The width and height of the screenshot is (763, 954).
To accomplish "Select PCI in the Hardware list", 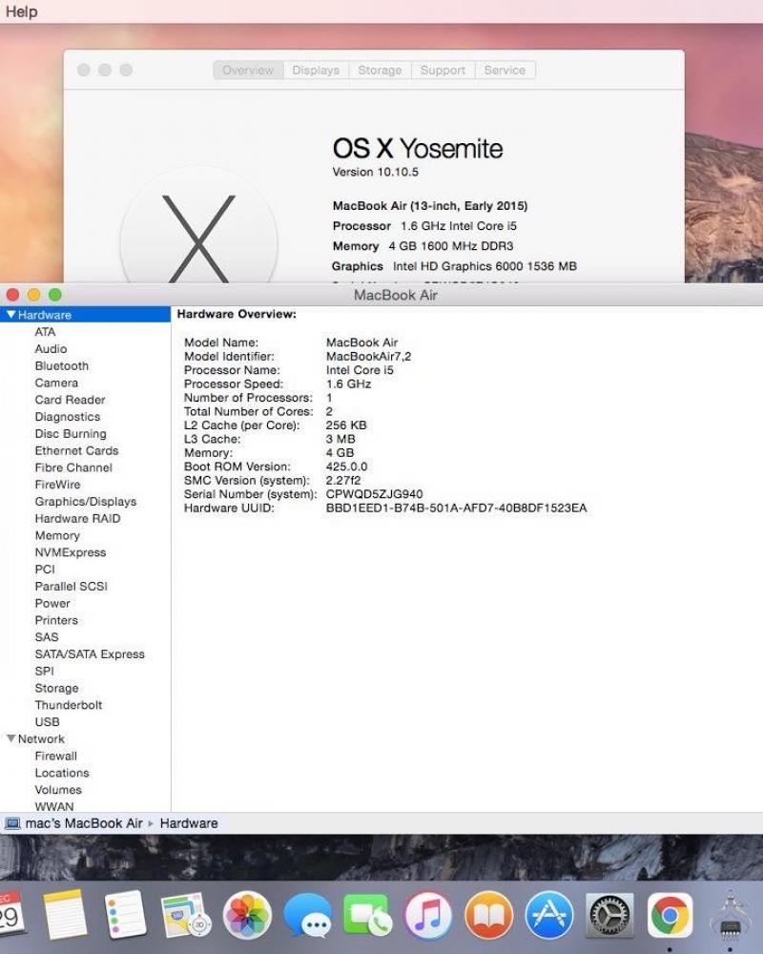I will point(45,570).
